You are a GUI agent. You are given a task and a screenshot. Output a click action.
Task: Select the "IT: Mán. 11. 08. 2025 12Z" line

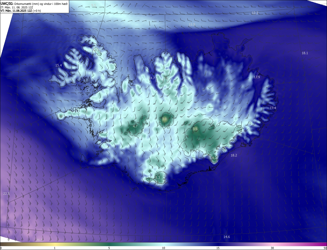(x=17, y=7)
